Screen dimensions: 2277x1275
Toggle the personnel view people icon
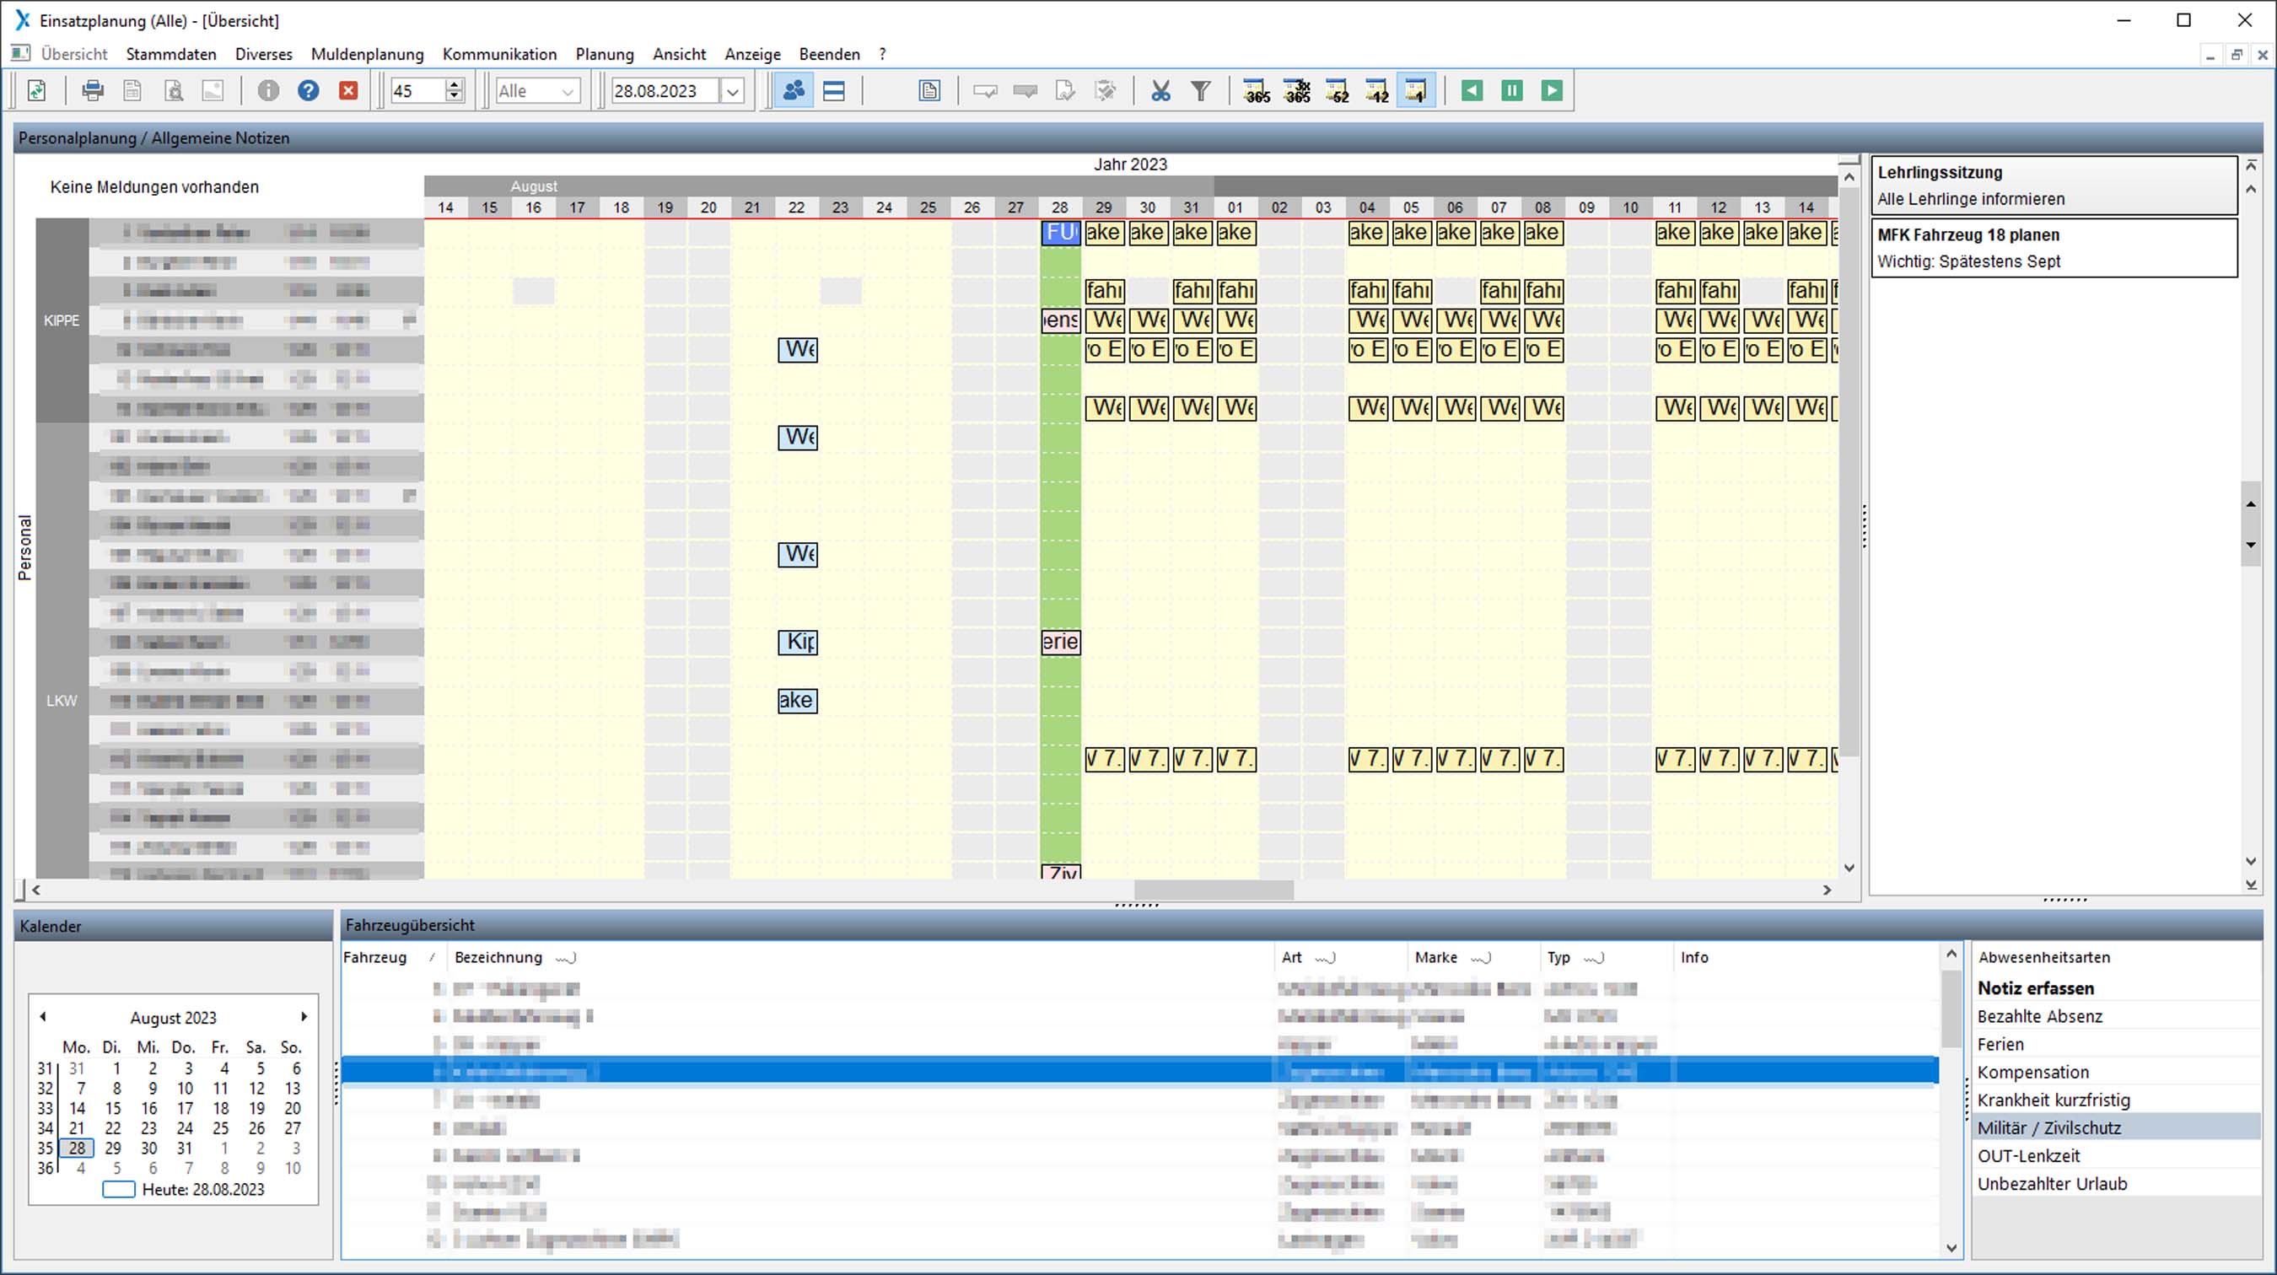[794, 90]
